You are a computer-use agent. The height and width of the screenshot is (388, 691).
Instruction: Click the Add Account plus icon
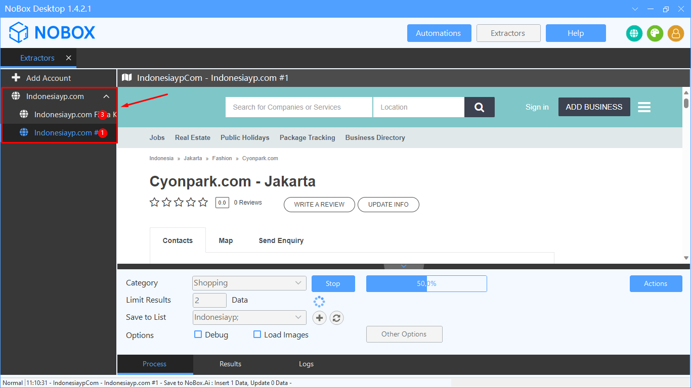coord(16,78)
